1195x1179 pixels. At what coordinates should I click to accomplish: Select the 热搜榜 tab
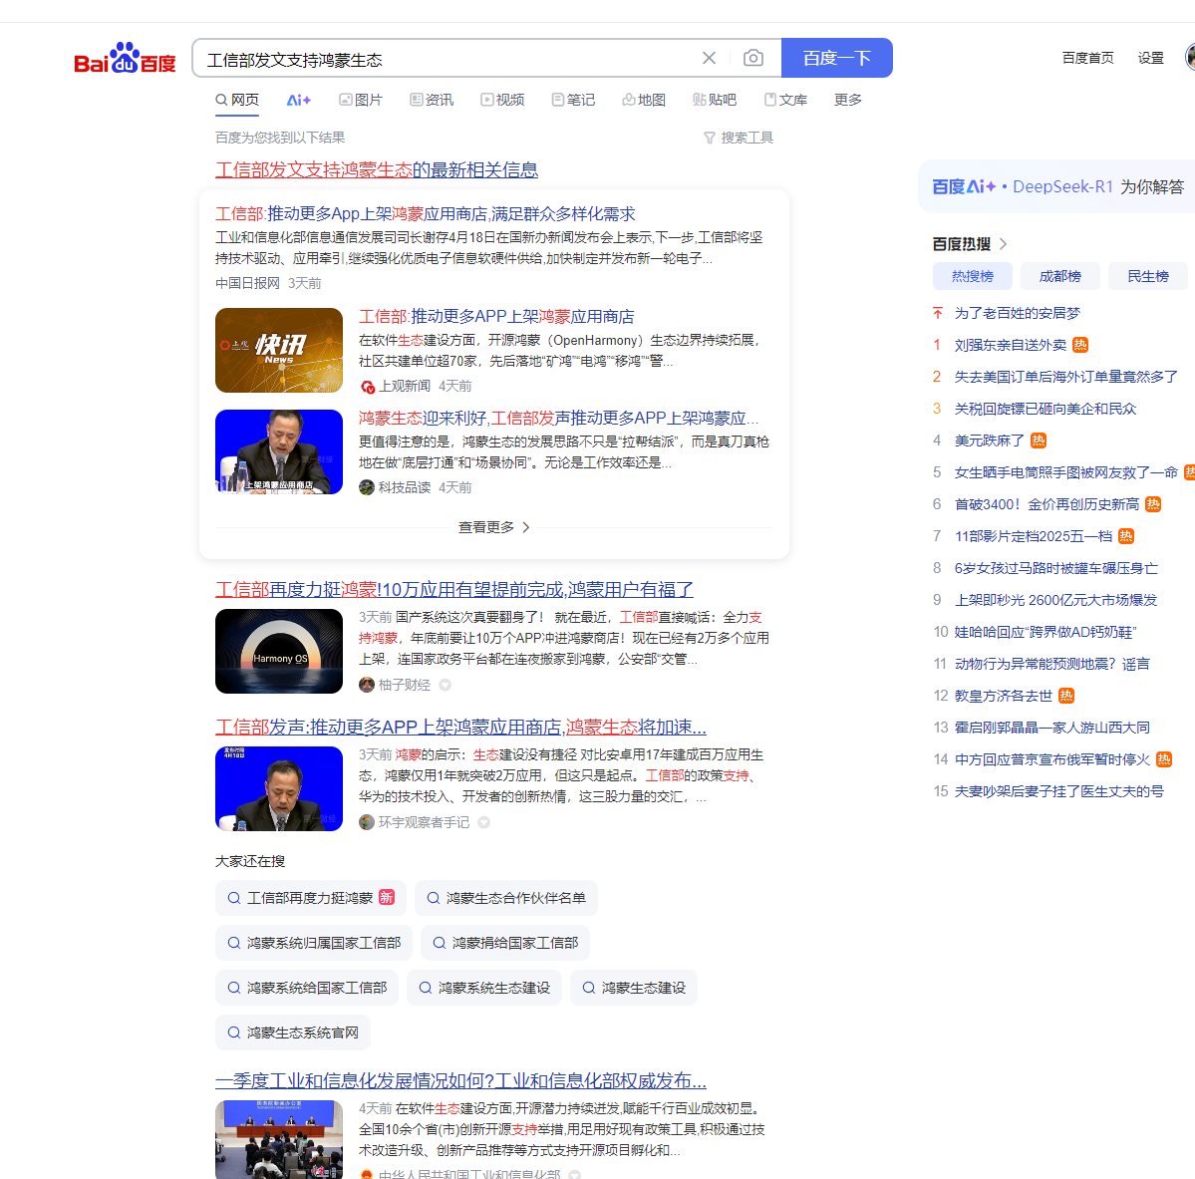pyautogui.click(x=973, y=277)
